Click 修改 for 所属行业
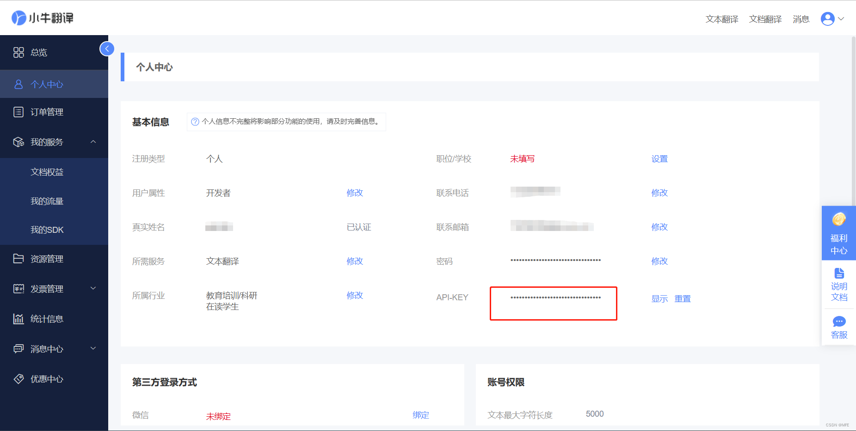 355,295
